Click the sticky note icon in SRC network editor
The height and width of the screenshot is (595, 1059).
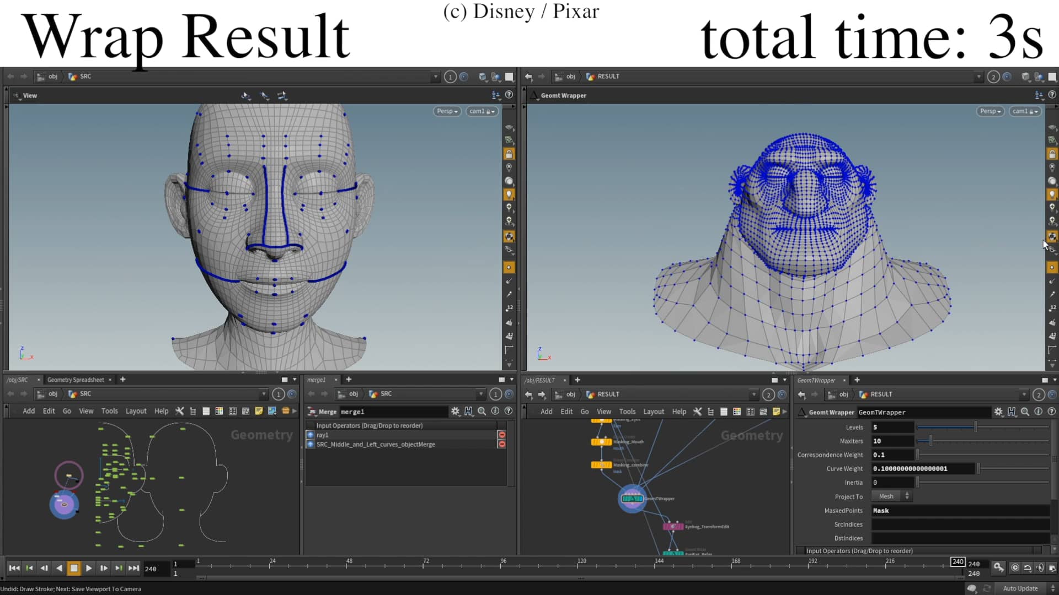259,411
